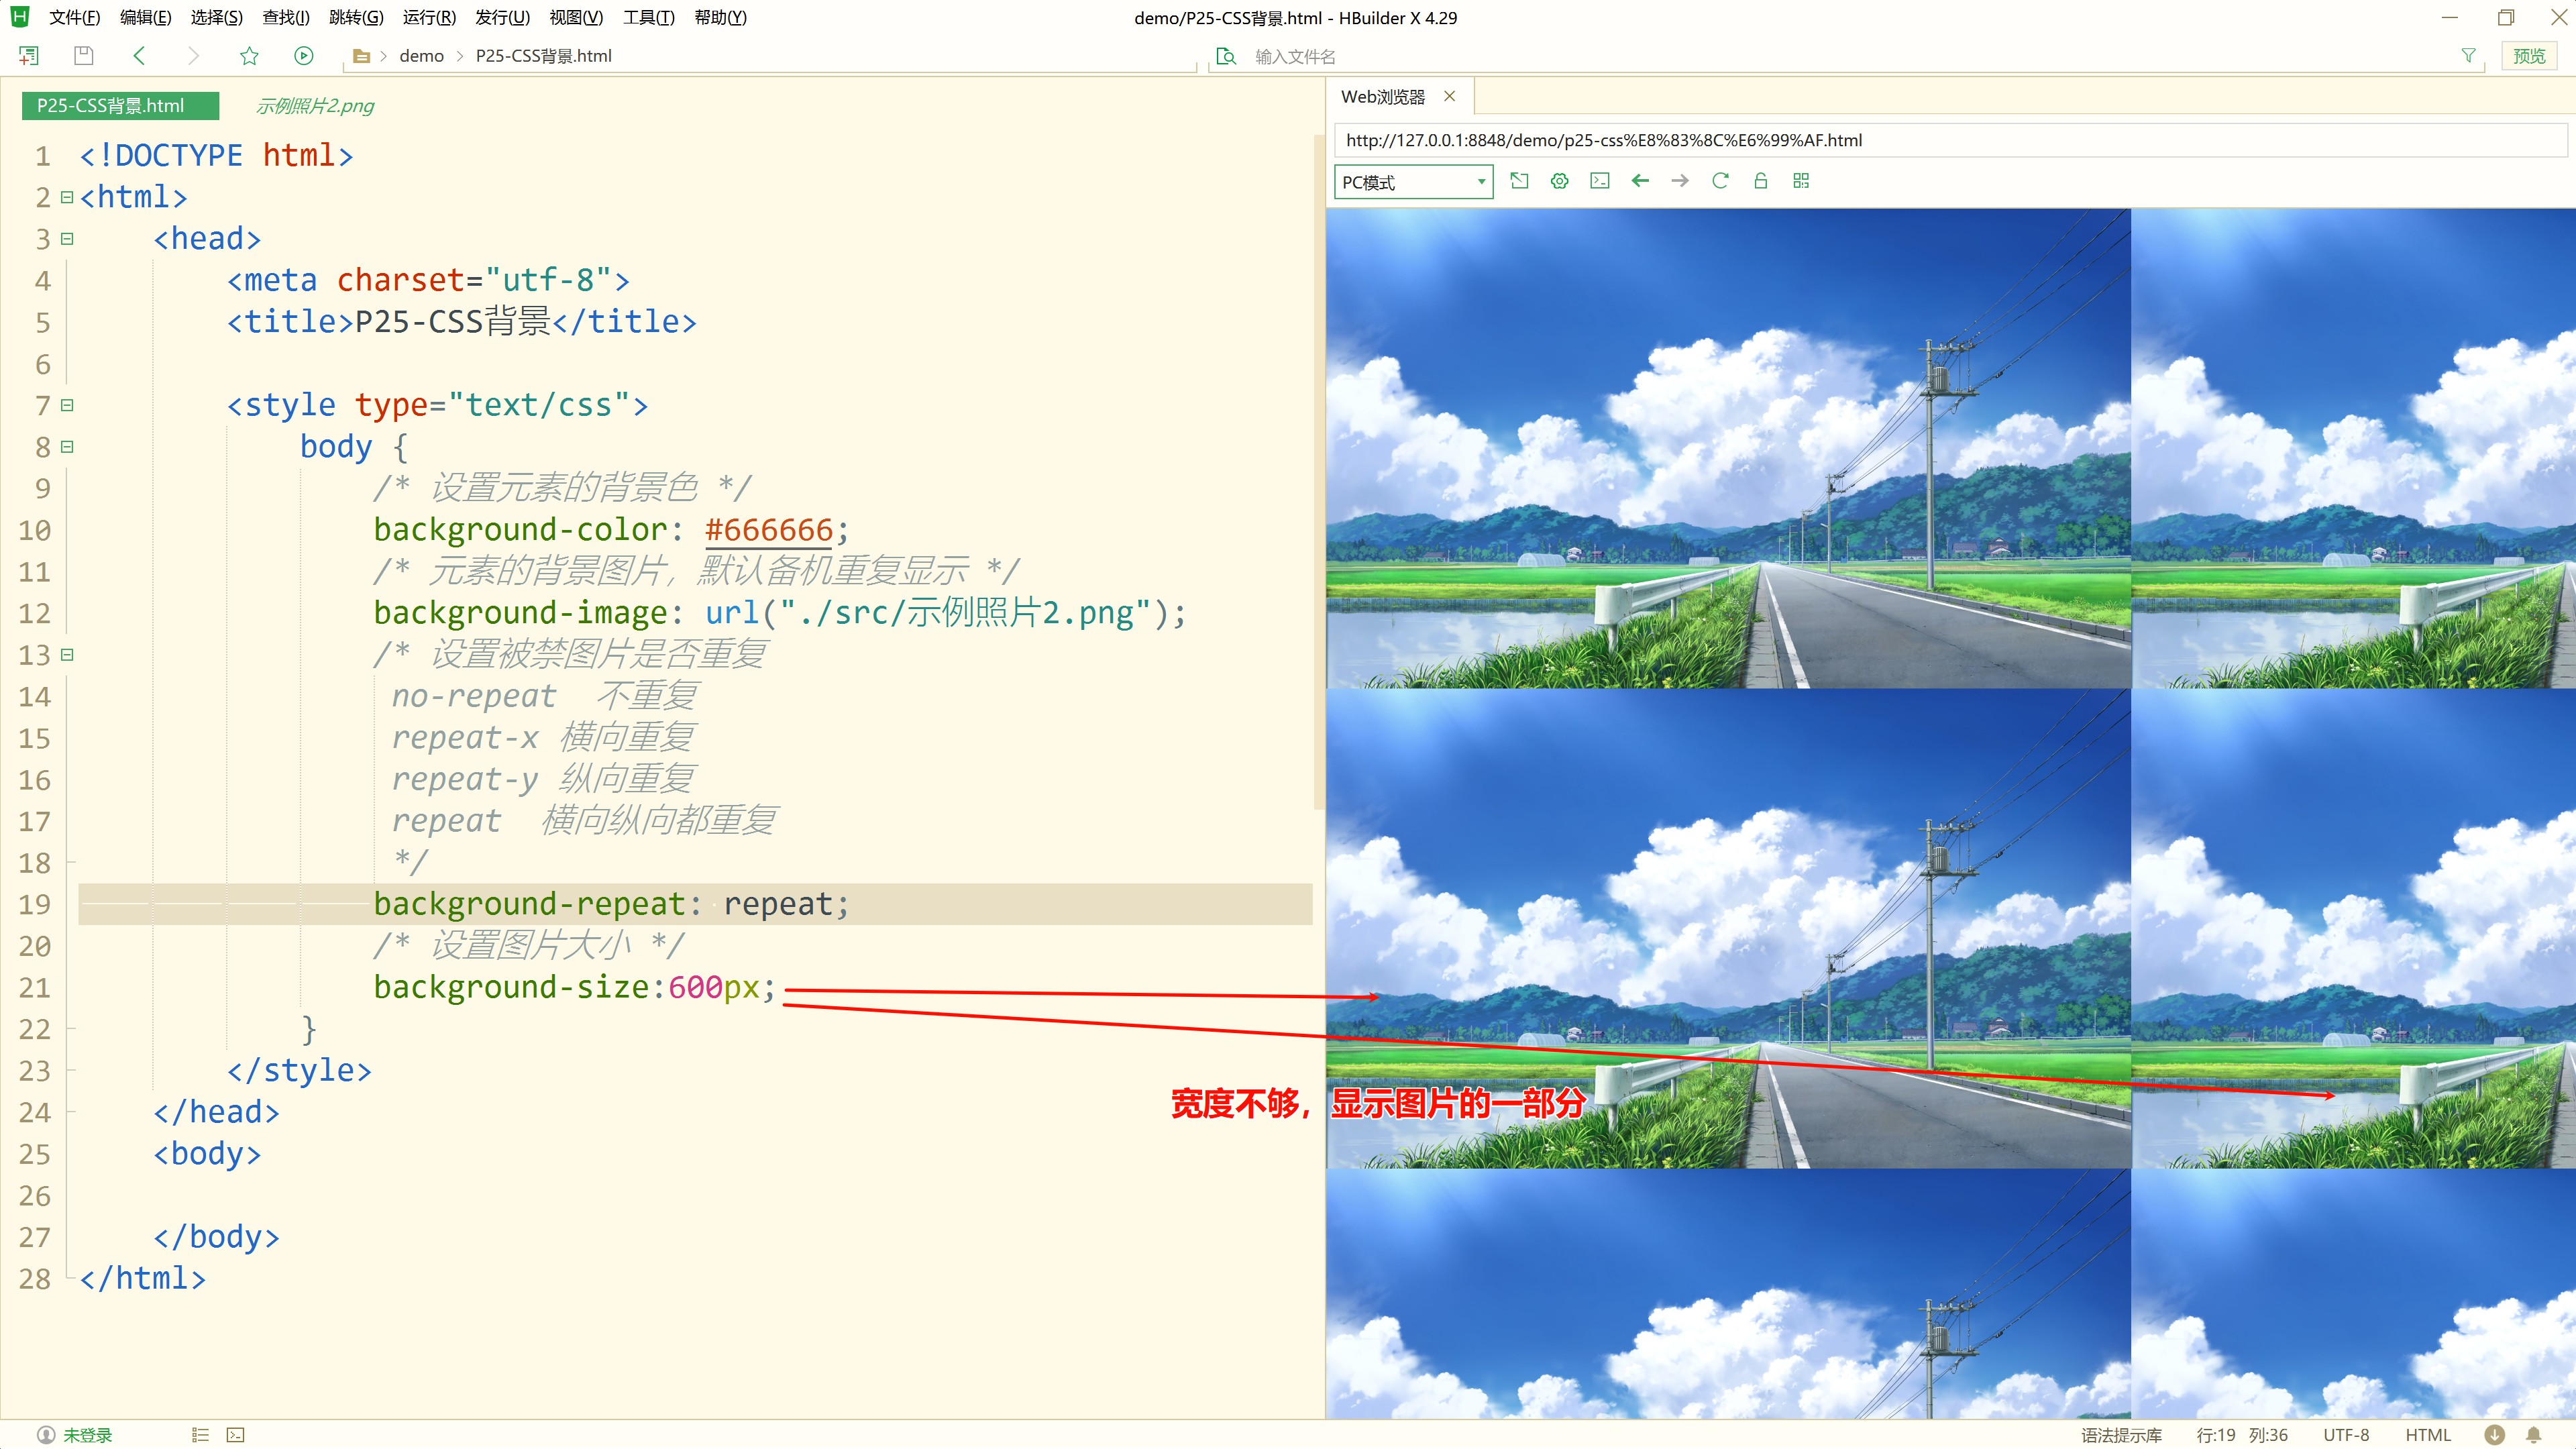Click the run play icon in toolbar
The image size is (2576, 1449).
304,56
